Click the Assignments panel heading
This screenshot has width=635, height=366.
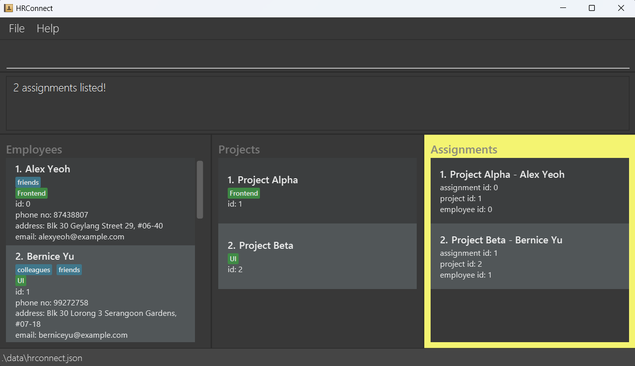coord(464,149)
